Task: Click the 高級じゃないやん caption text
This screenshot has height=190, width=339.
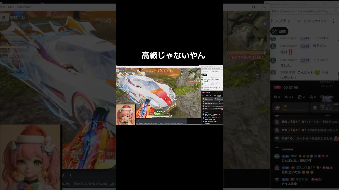Action: [x=173, y=56]
